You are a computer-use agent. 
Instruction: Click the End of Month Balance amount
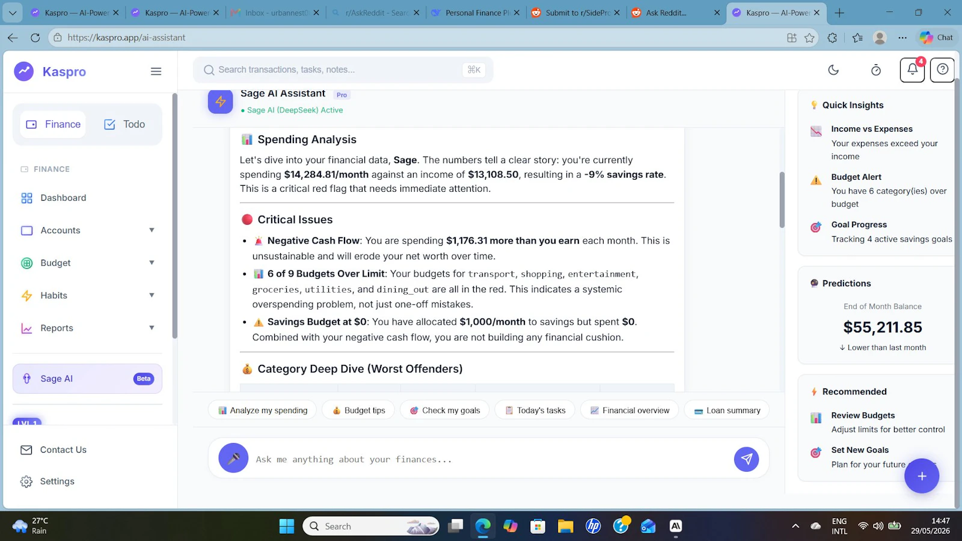pyautogui.click(x=882, y=328)
